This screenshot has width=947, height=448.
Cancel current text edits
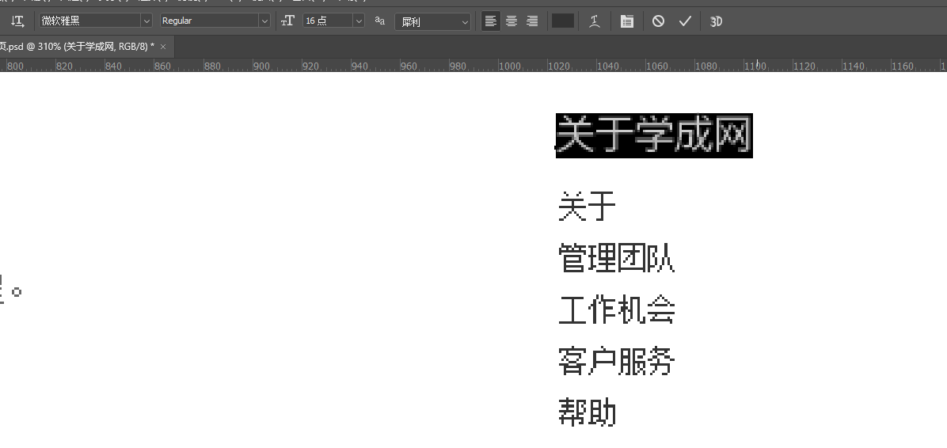point(658,21)
